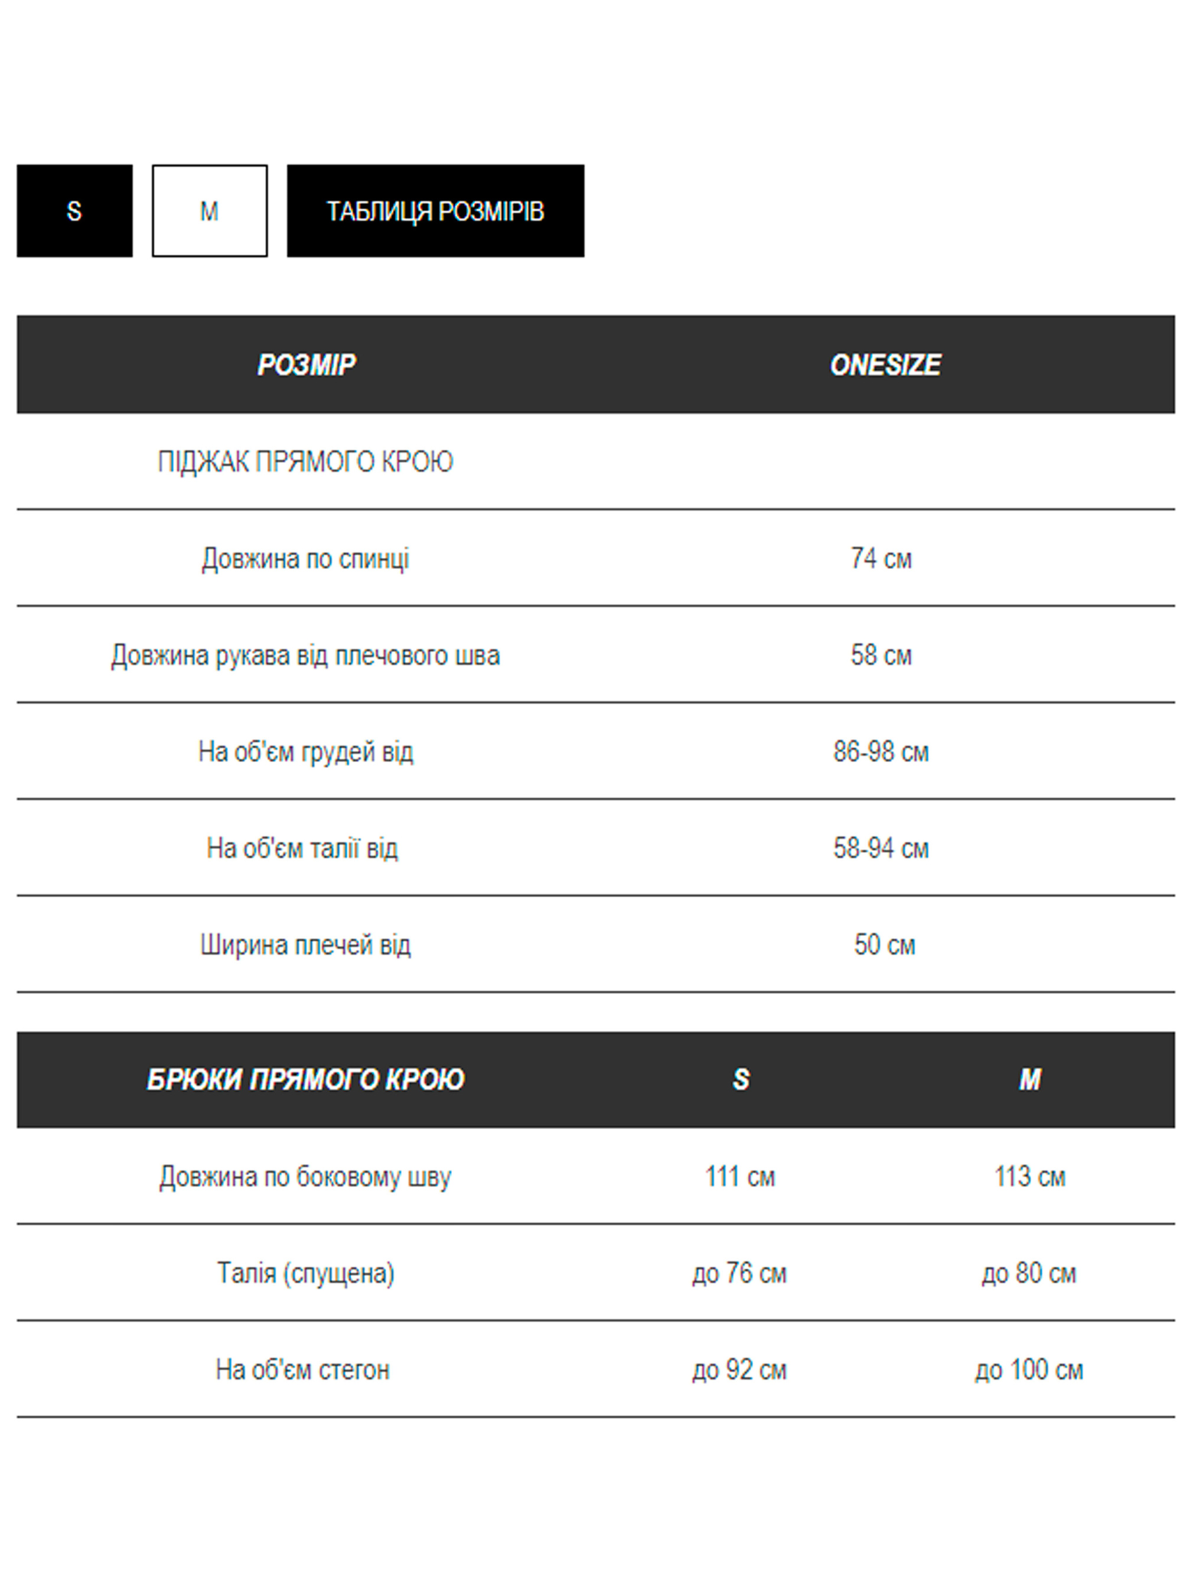The height and width of the screenshot is (1595, 1196).
Task: Select the Талія (спущена) row label
Action: [306, 1274]
